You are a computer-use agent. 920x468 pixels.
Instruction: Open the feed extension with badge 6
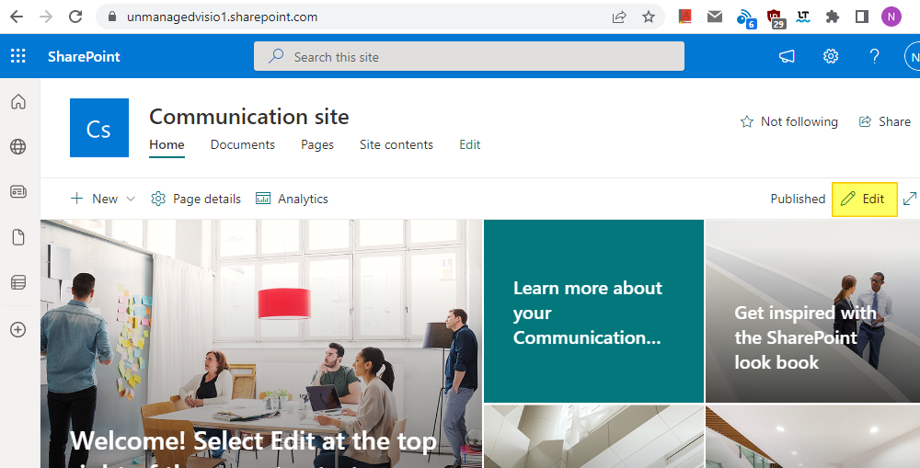(746, 18)
